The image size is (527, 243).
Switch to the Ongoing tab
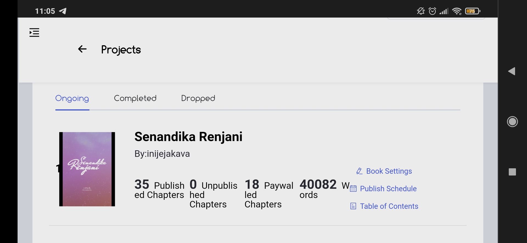point(72,98)
